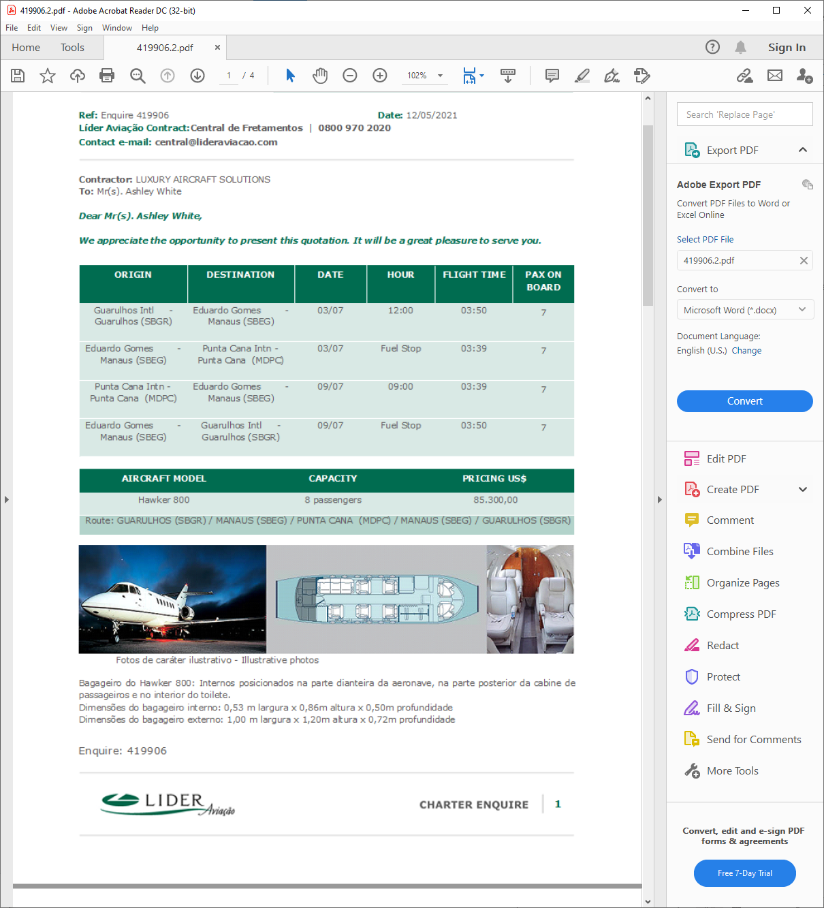Image resolution: width=824 pixels, height=908 pixels.
Task: Expand the left navigation pane arrow
Action: [6, 499]
